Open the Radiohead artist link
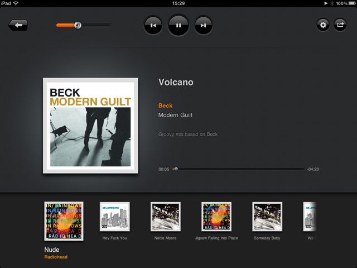The image size is (357, 268). [x=56, y=257]
